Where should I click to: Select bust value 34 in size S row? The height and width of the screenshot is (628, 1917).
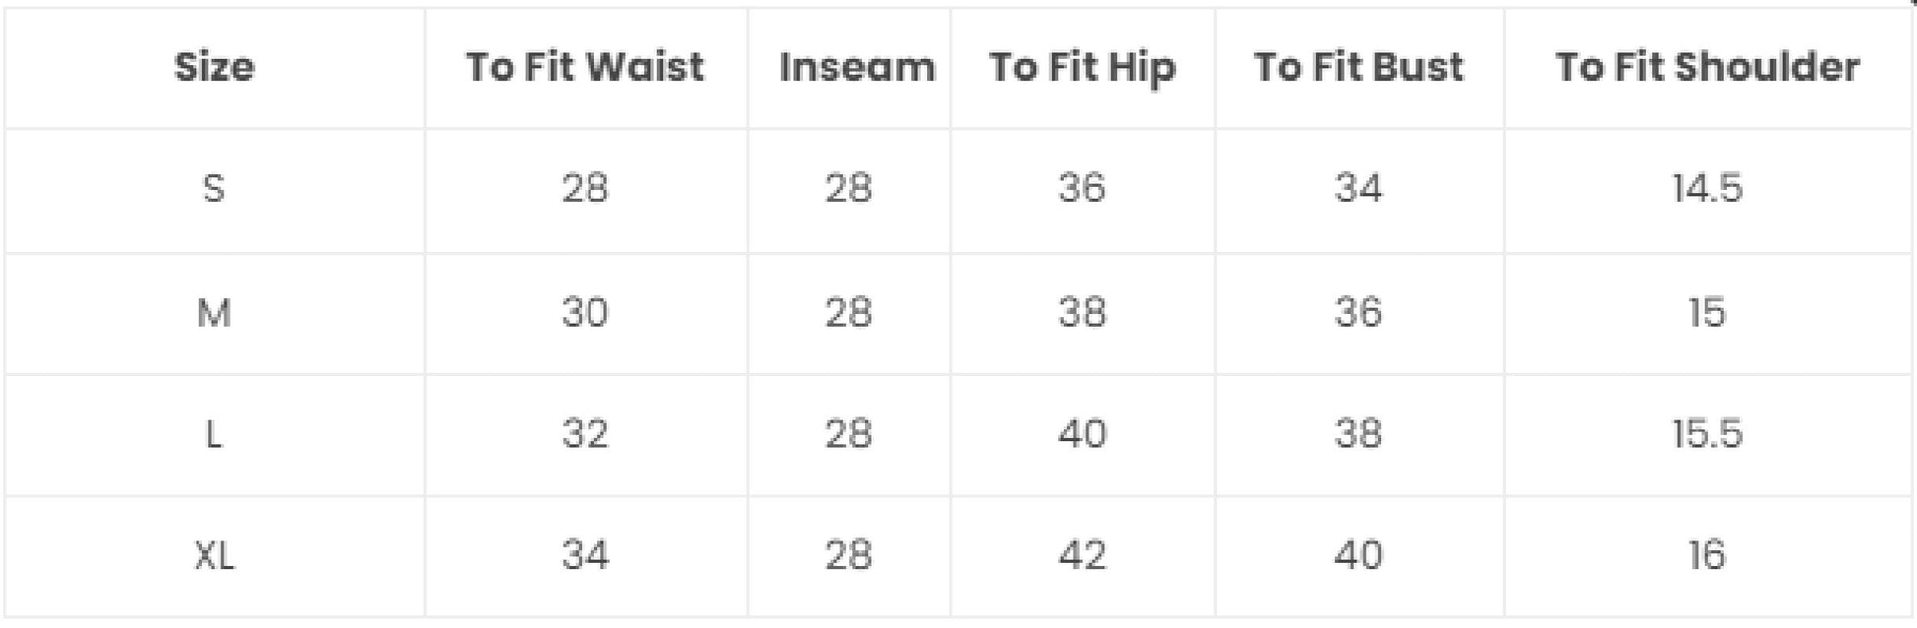(x=1358, y=187)
